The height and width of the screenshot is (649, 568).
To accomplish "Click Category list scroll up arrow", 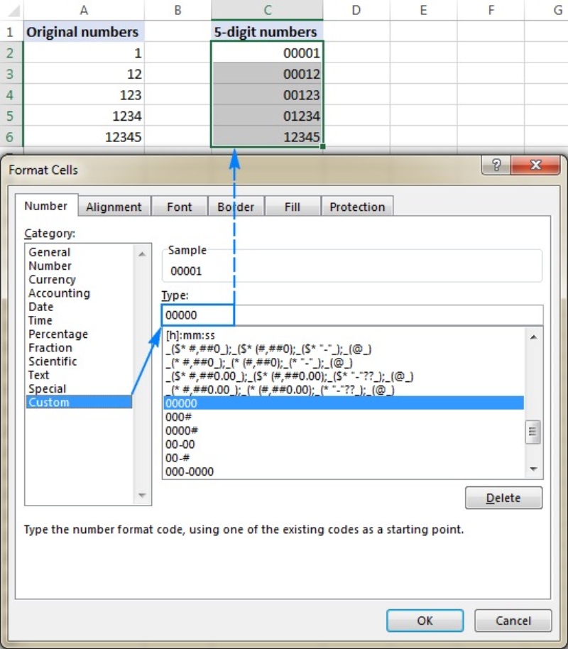I will pyautogui.click(x=142, y=253).
